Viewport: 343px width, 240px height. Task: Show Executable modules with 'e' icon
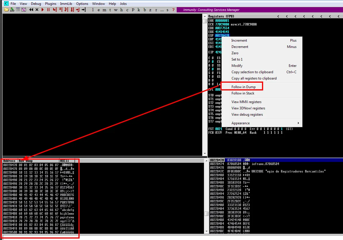click(x=99, y=10)
